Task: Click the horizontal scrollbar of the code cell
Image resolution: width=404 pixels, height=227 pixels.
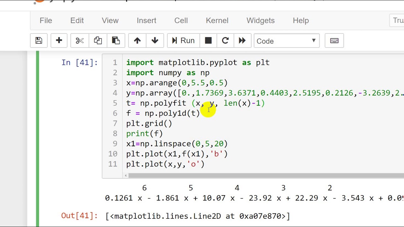Action: (266, 175)
